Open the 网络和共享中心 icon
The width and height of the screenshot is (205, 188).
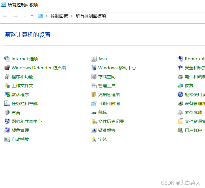(7, 122)
